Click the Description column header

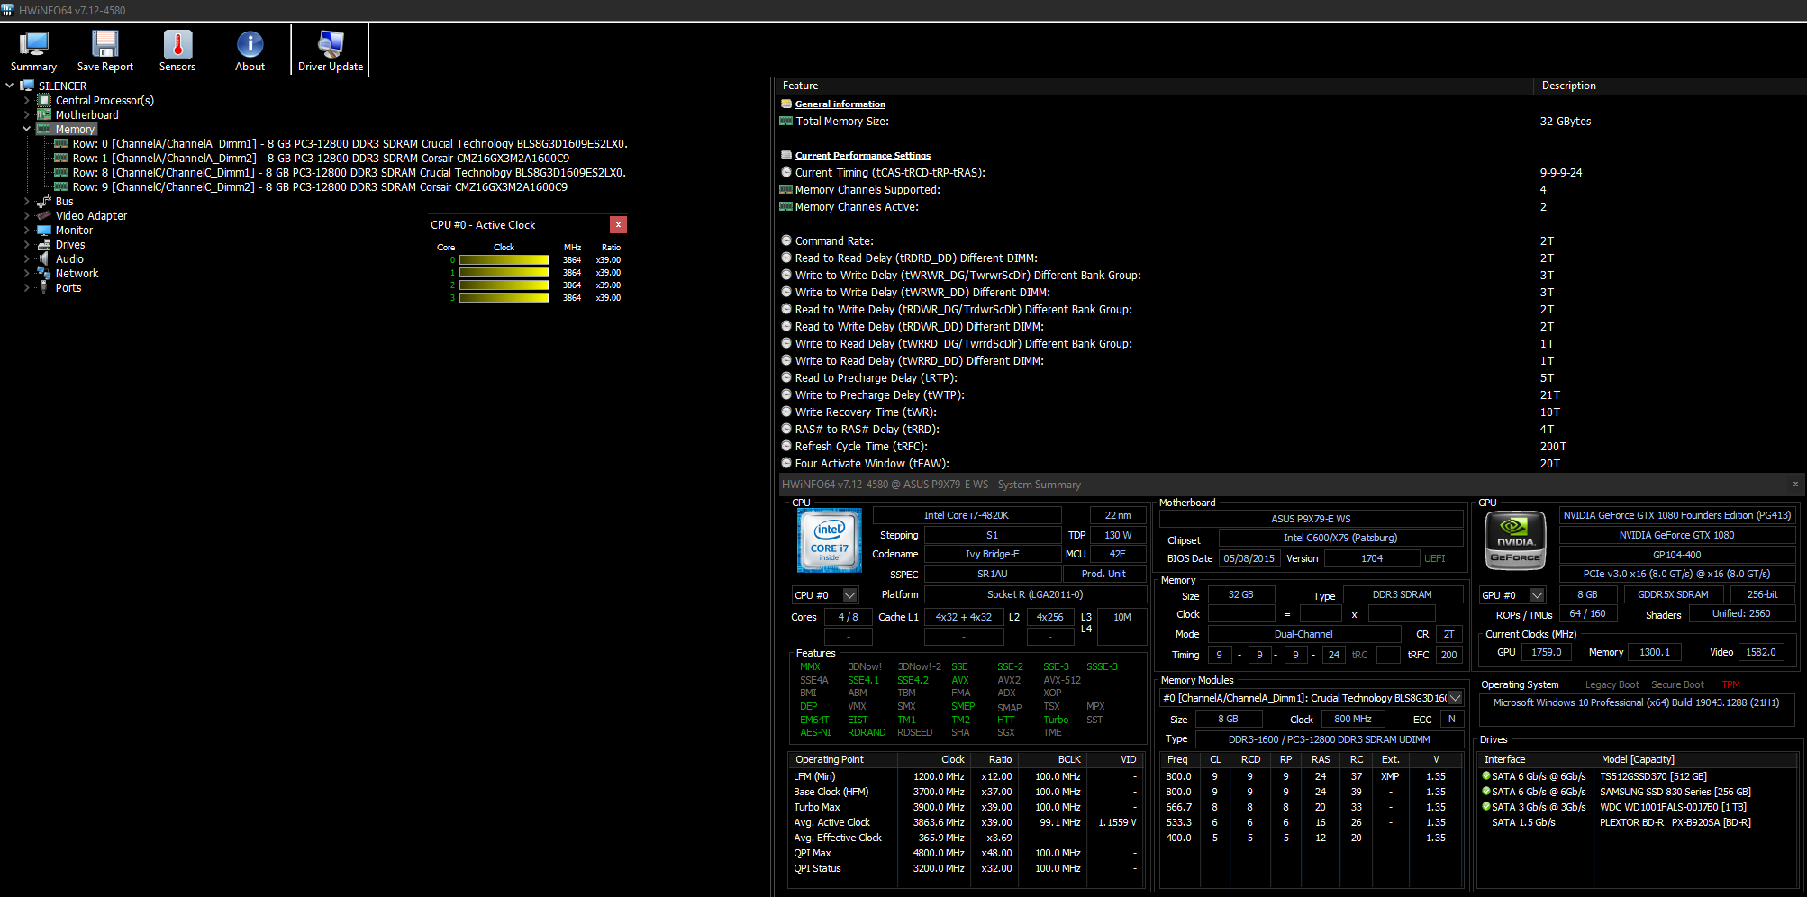[x=1670, y=86]
